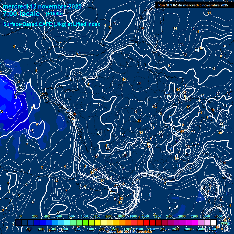Click the pale cyan swatch in the color scale
Image resolution: width=234 pixels, height=234 pixels.
[x=67, y=222]
